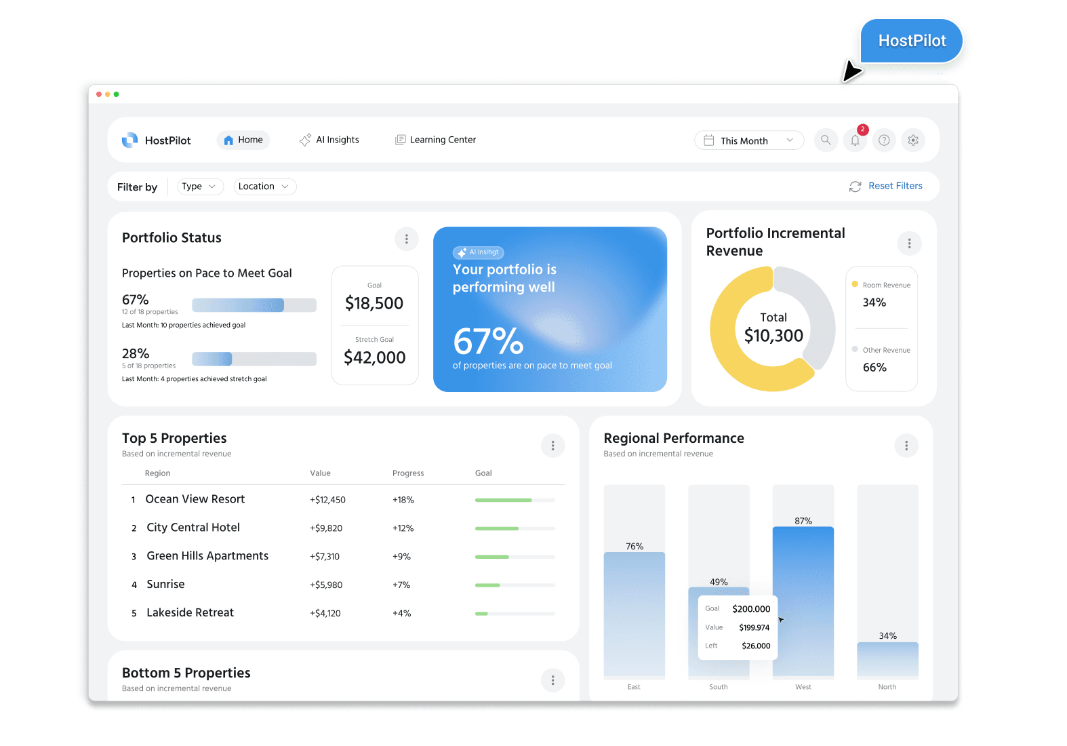1067x746 pixels.
Task: Select the North region bar at 34%
Action: (887, 659)
